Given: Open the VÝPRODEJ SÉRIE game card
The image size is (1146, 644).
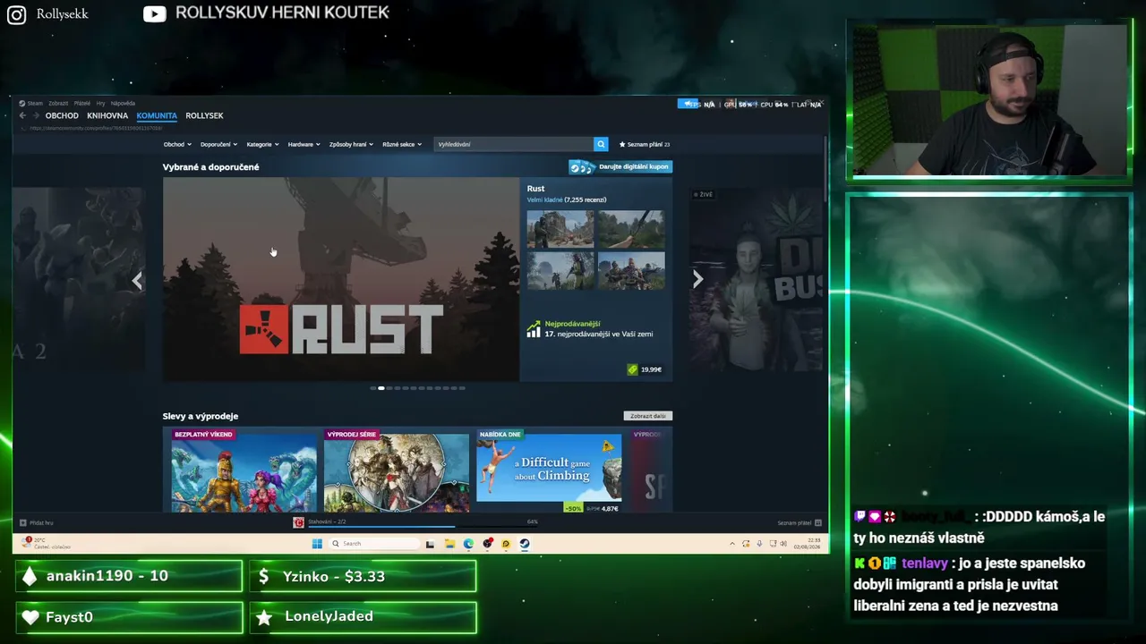Looking at the screenshot, I should pos(397,470).
